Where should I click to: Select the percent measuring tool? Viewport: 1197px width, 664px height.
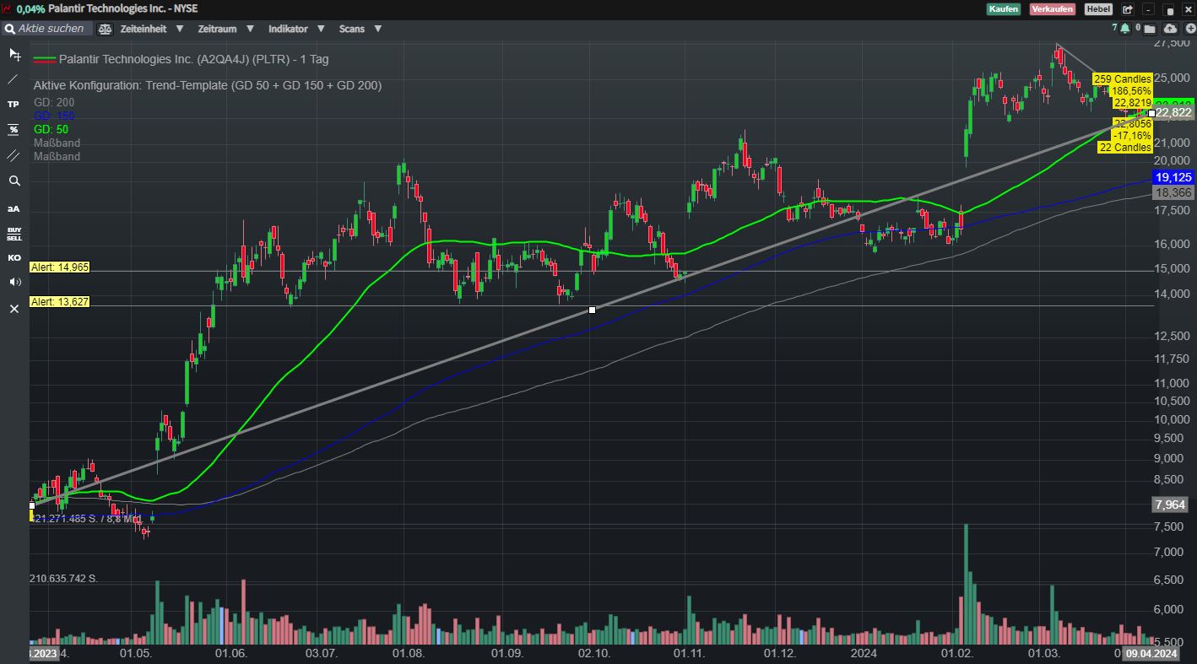pyautogui.click(x=14, y=130)
